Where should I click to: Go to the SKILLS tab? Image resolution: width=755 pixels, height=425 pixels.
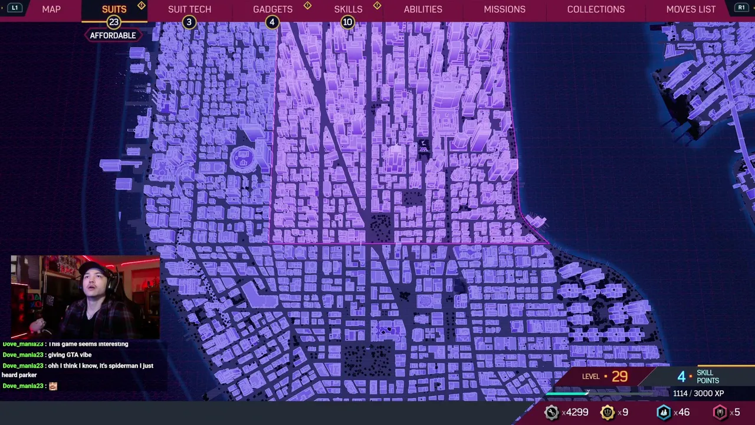tap(348, 9)
